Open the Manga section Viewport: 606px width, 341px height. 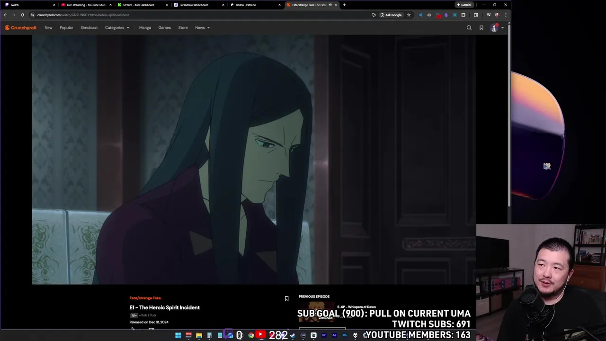pyautogui.click(x=145, y=27)
